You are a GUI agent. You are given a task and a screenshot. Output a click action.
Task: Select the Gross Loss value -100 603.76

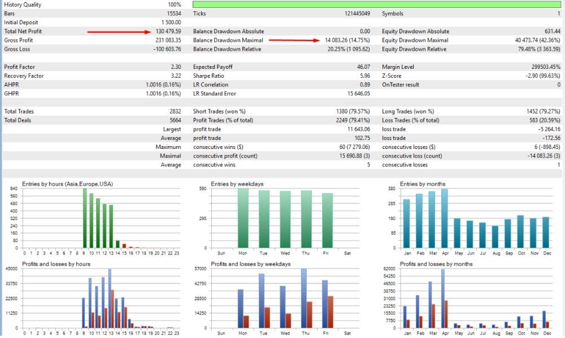(167, 49)
